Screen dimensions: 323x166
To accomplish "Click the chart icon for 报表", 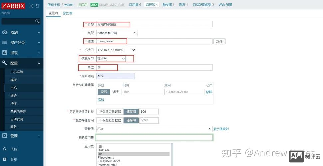I will tap(5, 53).
